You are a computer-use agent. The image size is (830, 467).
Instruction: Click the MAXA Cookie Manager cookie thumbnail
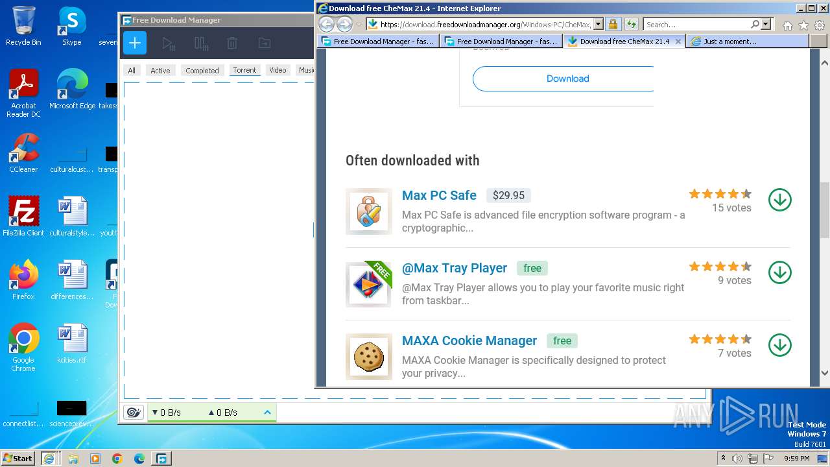point(369,357)
